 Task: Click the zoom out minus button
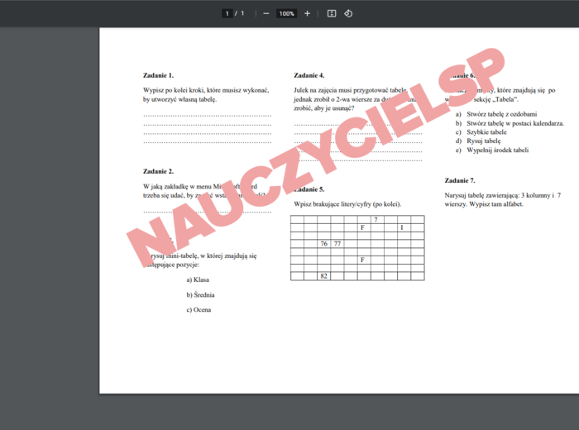266,13
